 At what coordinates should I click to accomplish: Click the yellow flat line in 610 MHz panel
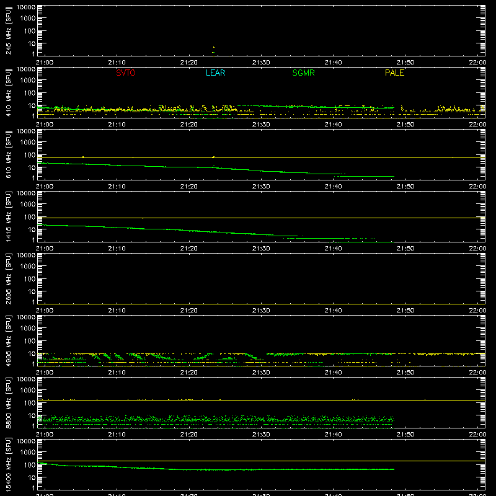[x=261, y=157]
